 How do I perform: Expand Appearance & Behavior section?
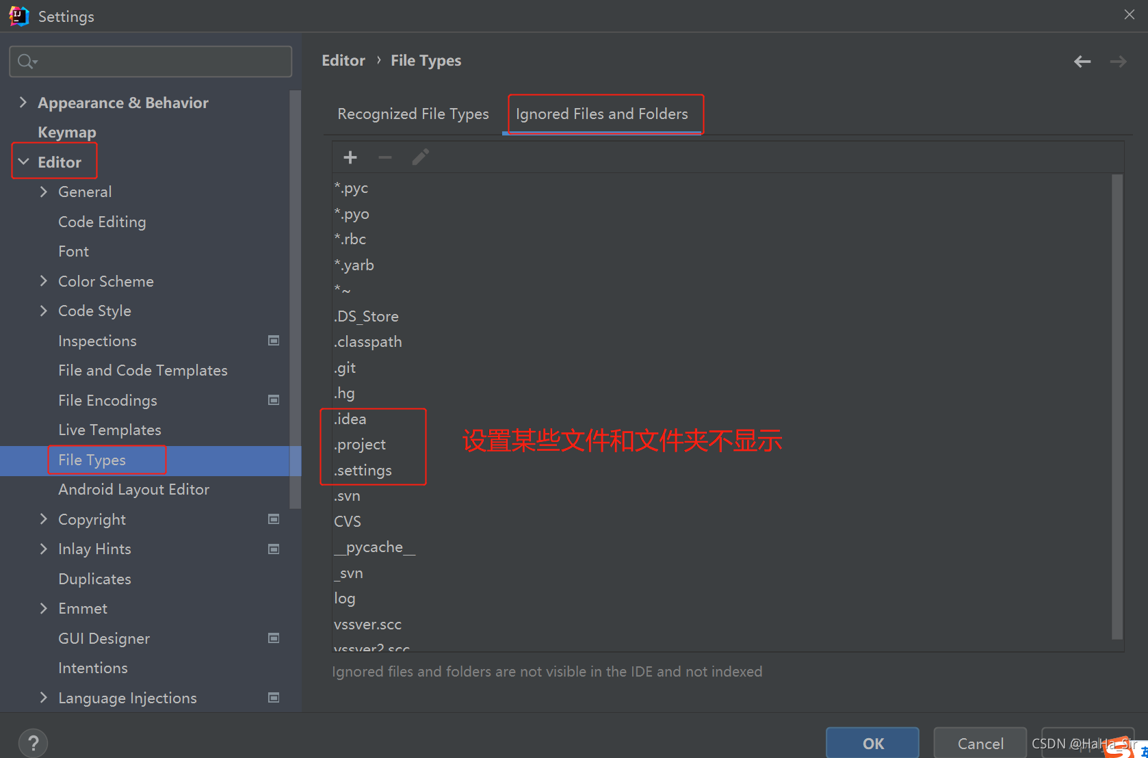tap(23, 103)
